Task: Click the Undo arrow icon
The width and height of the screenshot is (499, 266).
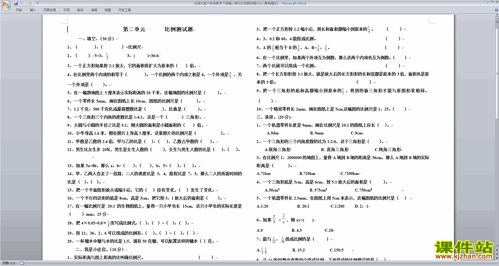Action: click(x=22, y=3)
